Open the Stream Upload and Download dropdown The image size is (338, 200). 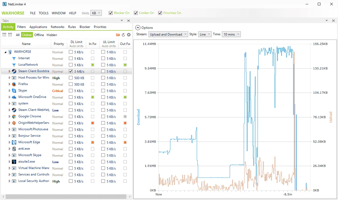[x=168, y=34]
